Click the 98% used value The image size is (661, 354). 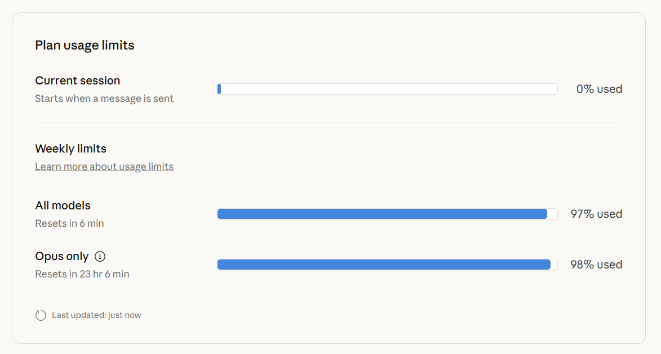coord(596,265)
